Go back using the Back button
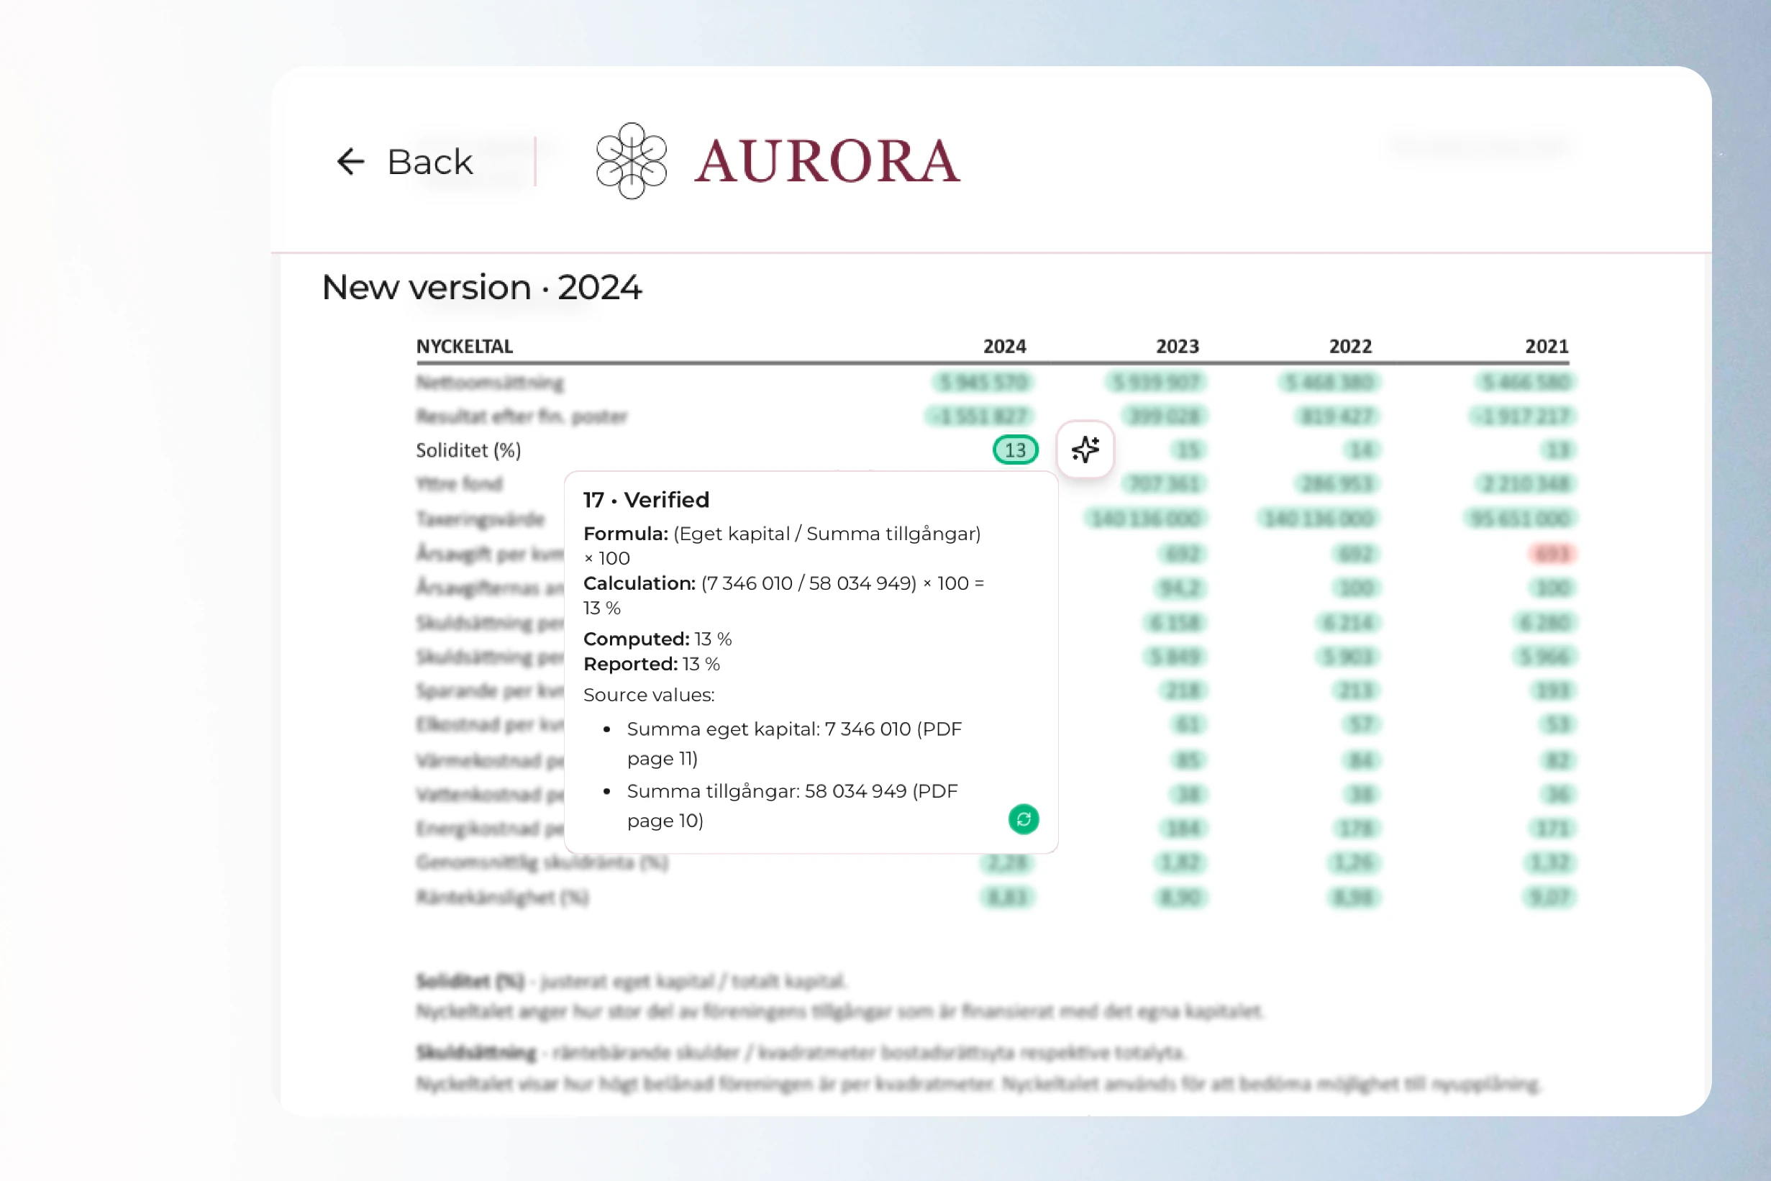This screenshot has width=1771, height=1181. tap(404, 161)
